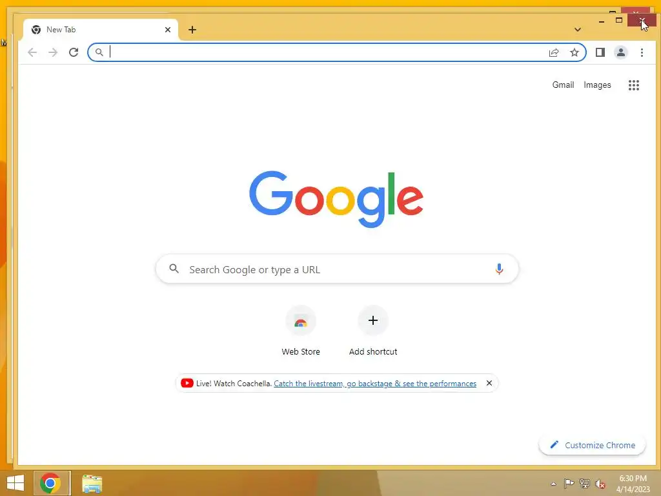The image size is (661, 496).
Task: Minimize the Chrome window
Action: [x=602, y=20]
